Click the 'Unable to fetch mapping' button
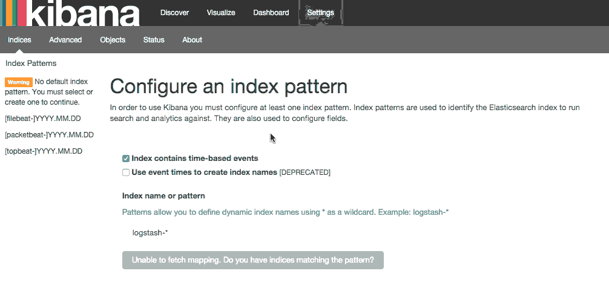This screenshot has height=288, width=609. tap(253, 260)
